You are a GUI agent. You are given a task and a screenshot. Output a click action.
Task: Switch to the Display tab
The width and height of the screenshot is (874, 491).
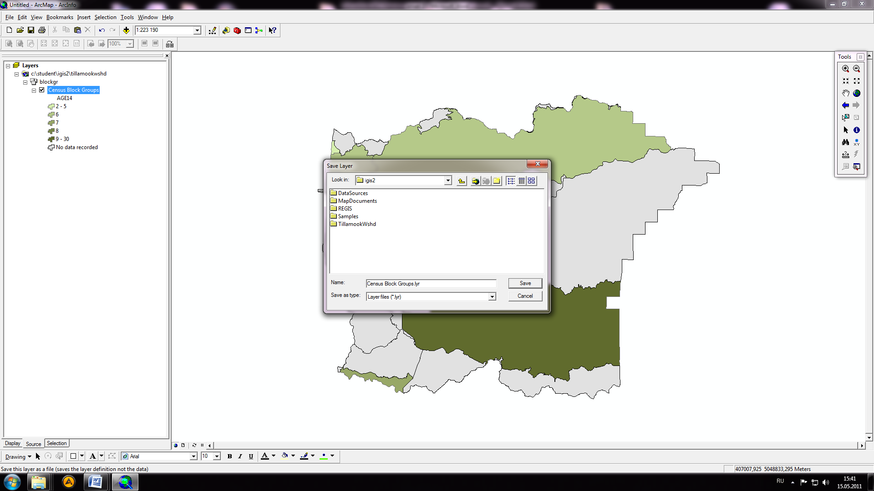(x=13, y=443)
